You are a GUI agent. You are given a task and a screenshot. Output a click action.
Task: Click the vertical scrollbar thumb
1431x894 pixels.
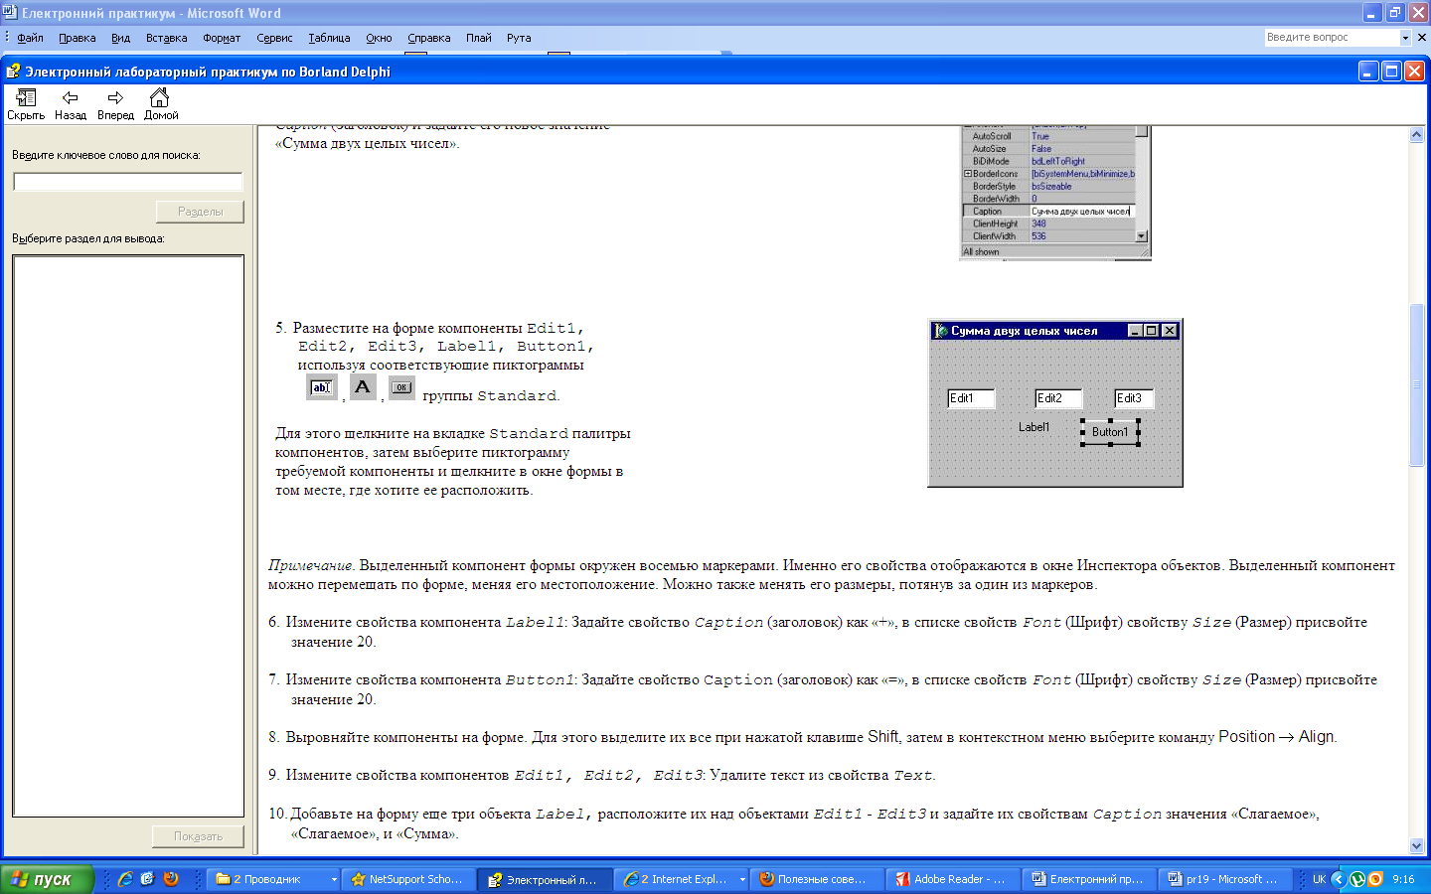[x=1416, y=384]
